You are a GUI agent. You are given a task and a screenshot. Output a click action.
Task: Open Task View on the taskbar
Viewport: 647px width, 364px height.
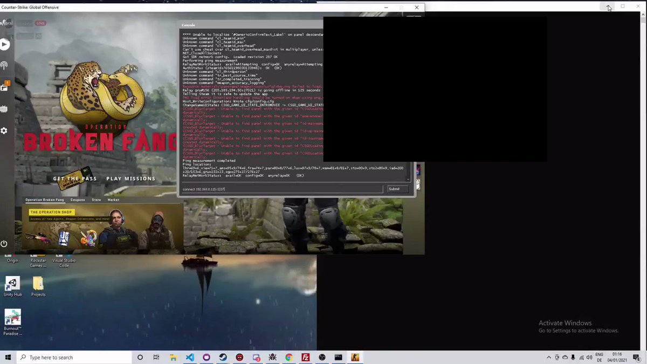(x=156, y=357)
